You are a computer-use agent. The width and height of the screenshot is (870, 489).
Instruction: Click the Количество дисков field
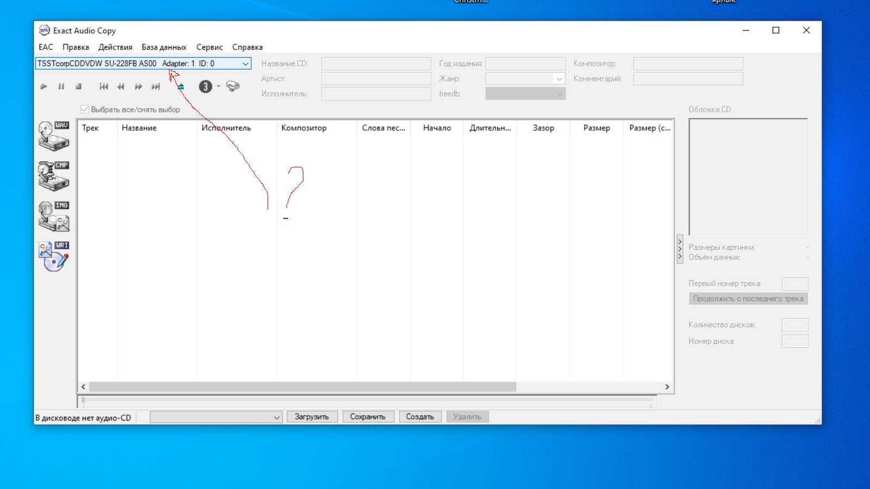[x=795, y=325]
